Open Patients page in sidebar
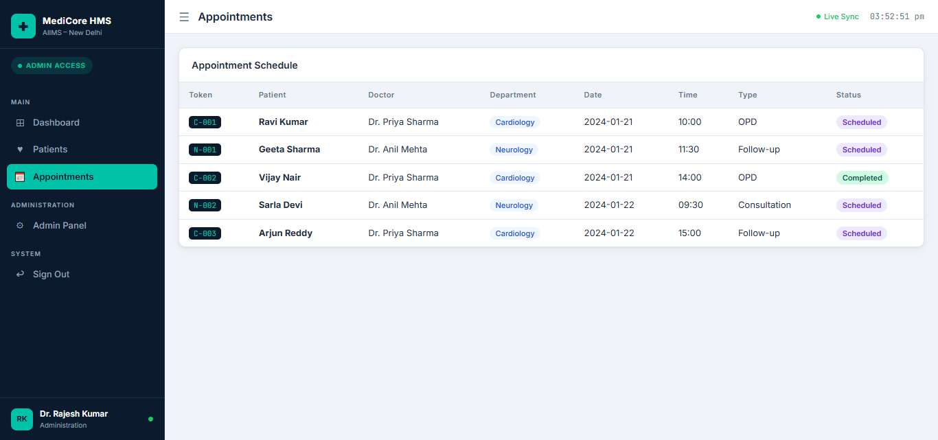This screenshot has height=440, width=938. [82, 150]
